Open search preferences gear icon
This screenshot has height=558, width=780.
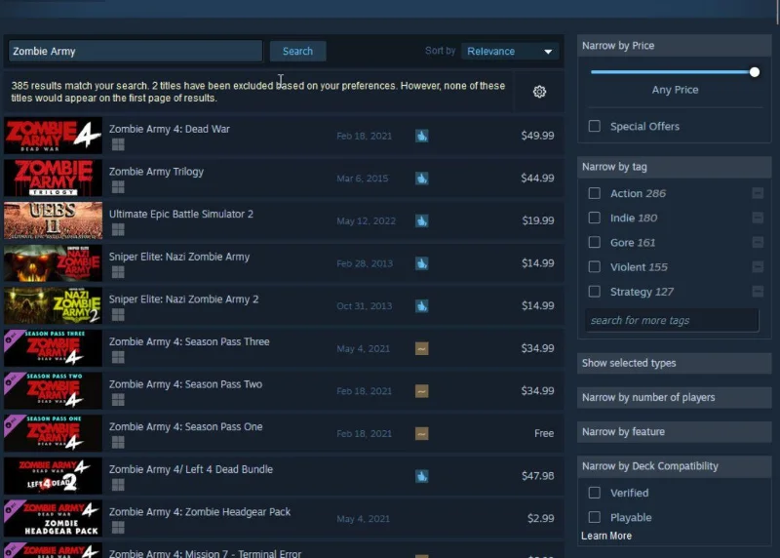(x=539, y=92)
